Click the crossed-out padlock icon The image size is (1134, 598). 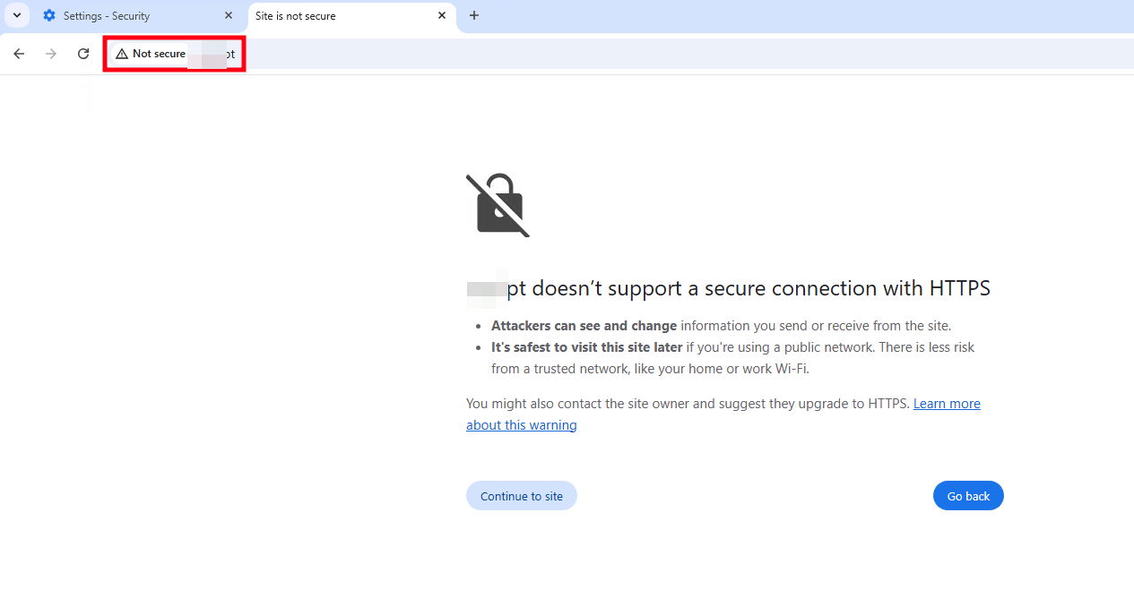(x=498, y=205)
